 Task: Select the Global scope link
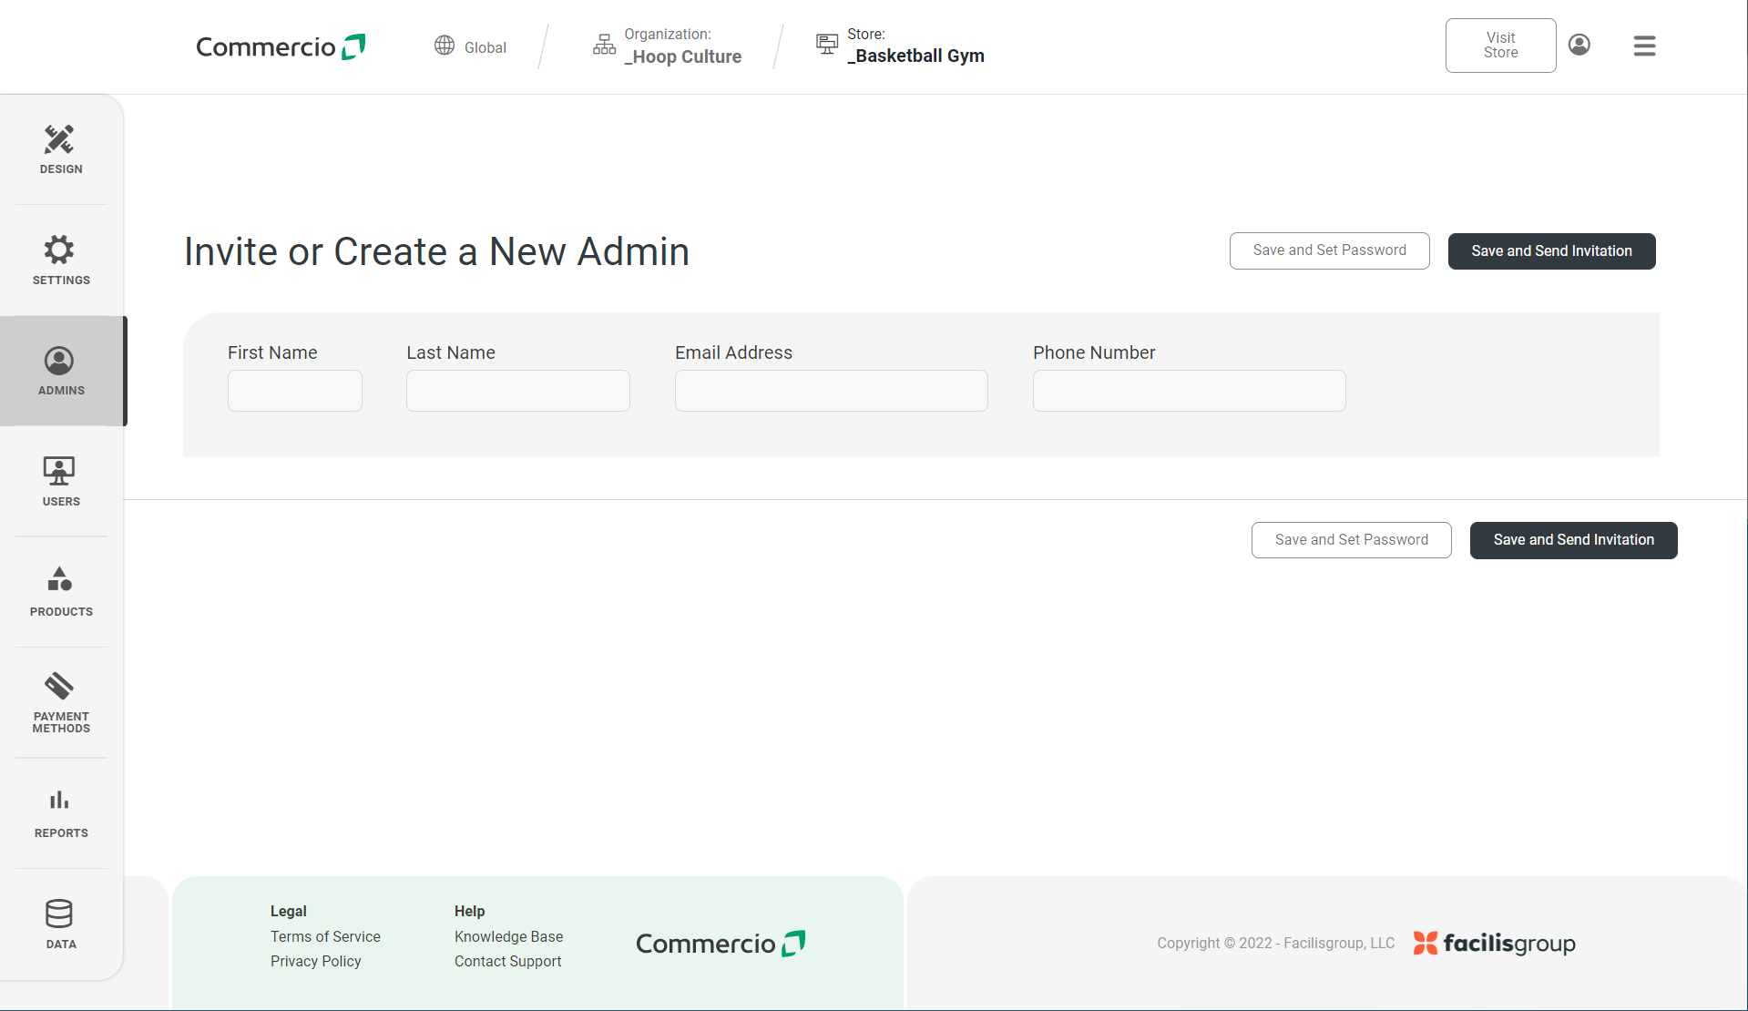[x=485, y=47]
